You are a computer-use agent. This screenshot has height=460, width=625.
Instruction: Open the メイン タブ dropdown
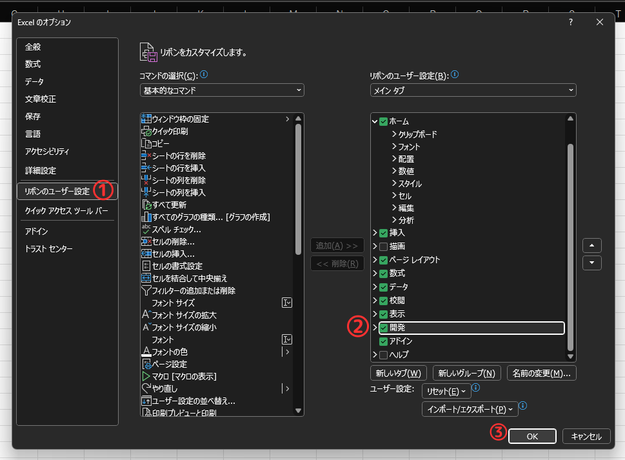point(473,90)
